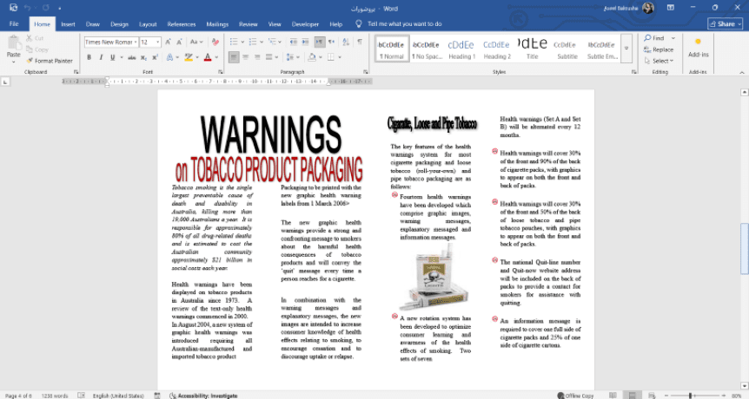Click the Add-ins button

point(697,47)
